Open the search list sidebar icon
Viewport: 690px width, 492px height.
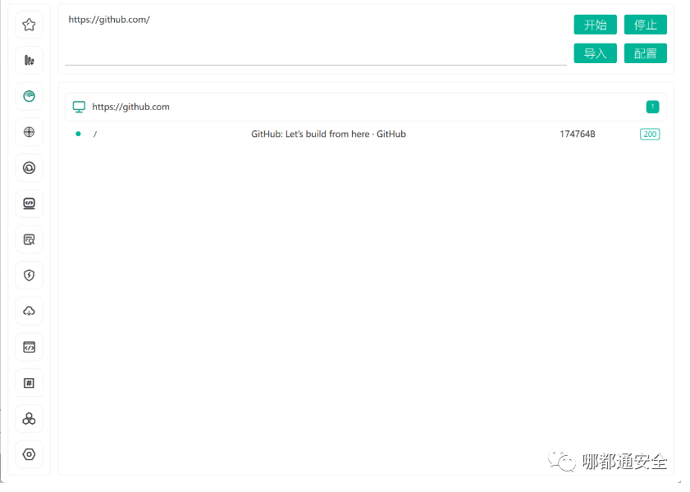point(29,239)
